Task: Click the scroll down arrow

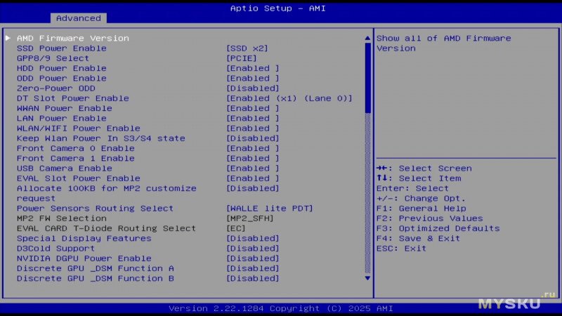Action: coord(367,278)
